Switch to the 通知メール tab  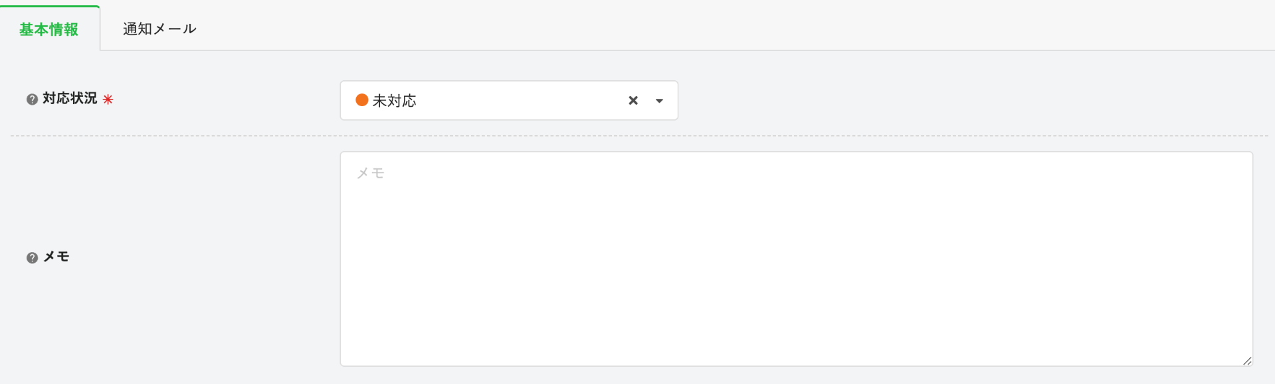[x=159, y=29]
